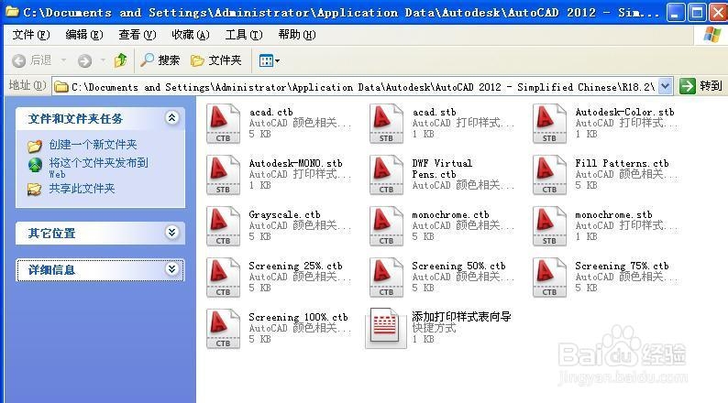
Task: Click inside the address path field
Action: pos(362,87)
